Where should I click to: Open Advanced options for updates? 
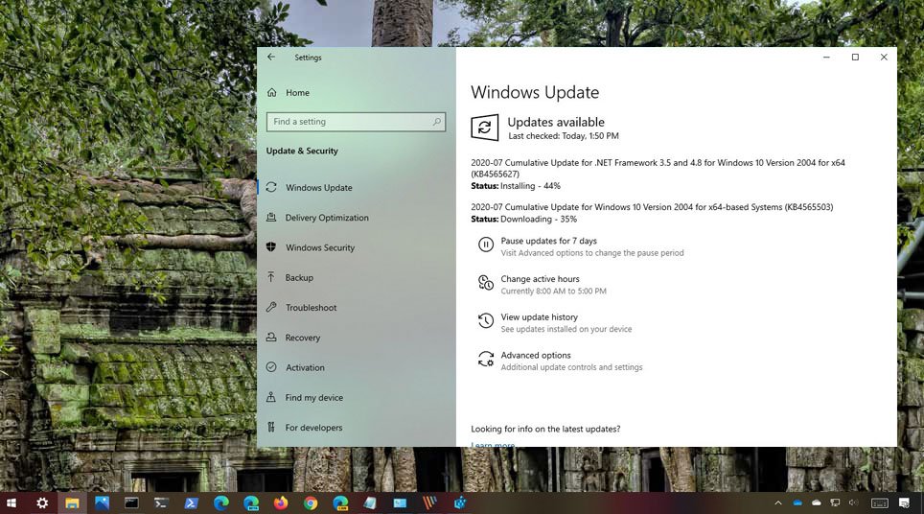[535, 356]
